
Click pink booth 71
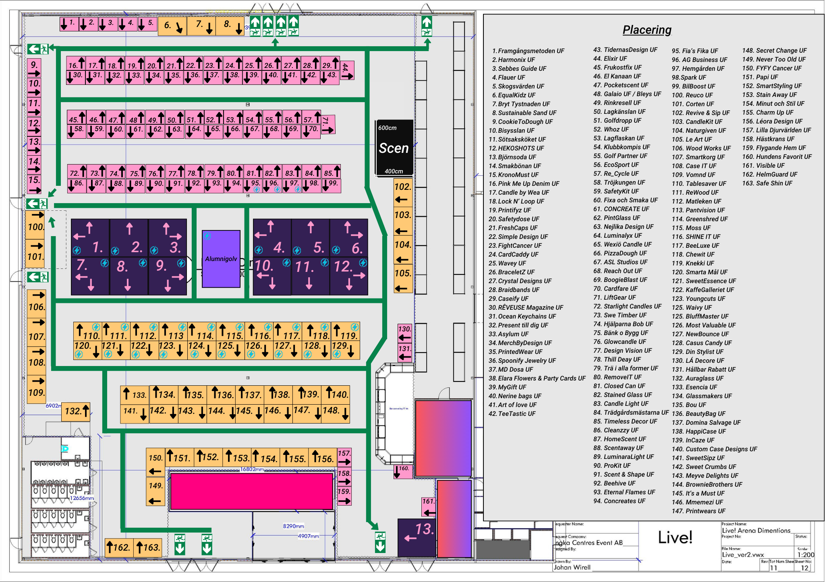(328, 125)
